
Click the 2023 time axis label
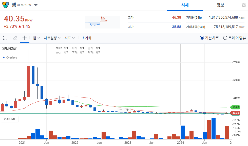128,143
